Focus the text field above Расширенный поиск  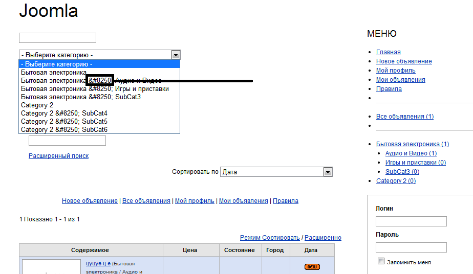click(x=67, y=141)
